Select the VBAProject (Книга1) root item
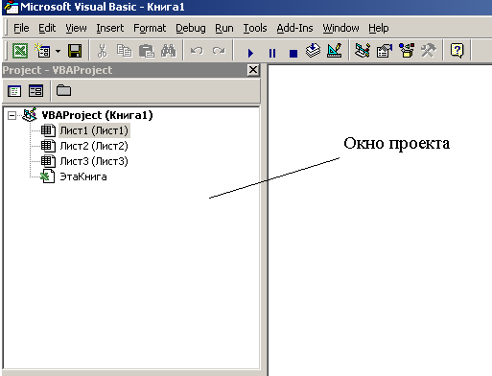Image resolution: width=492 pixels, height=376 pixels. 97,115
